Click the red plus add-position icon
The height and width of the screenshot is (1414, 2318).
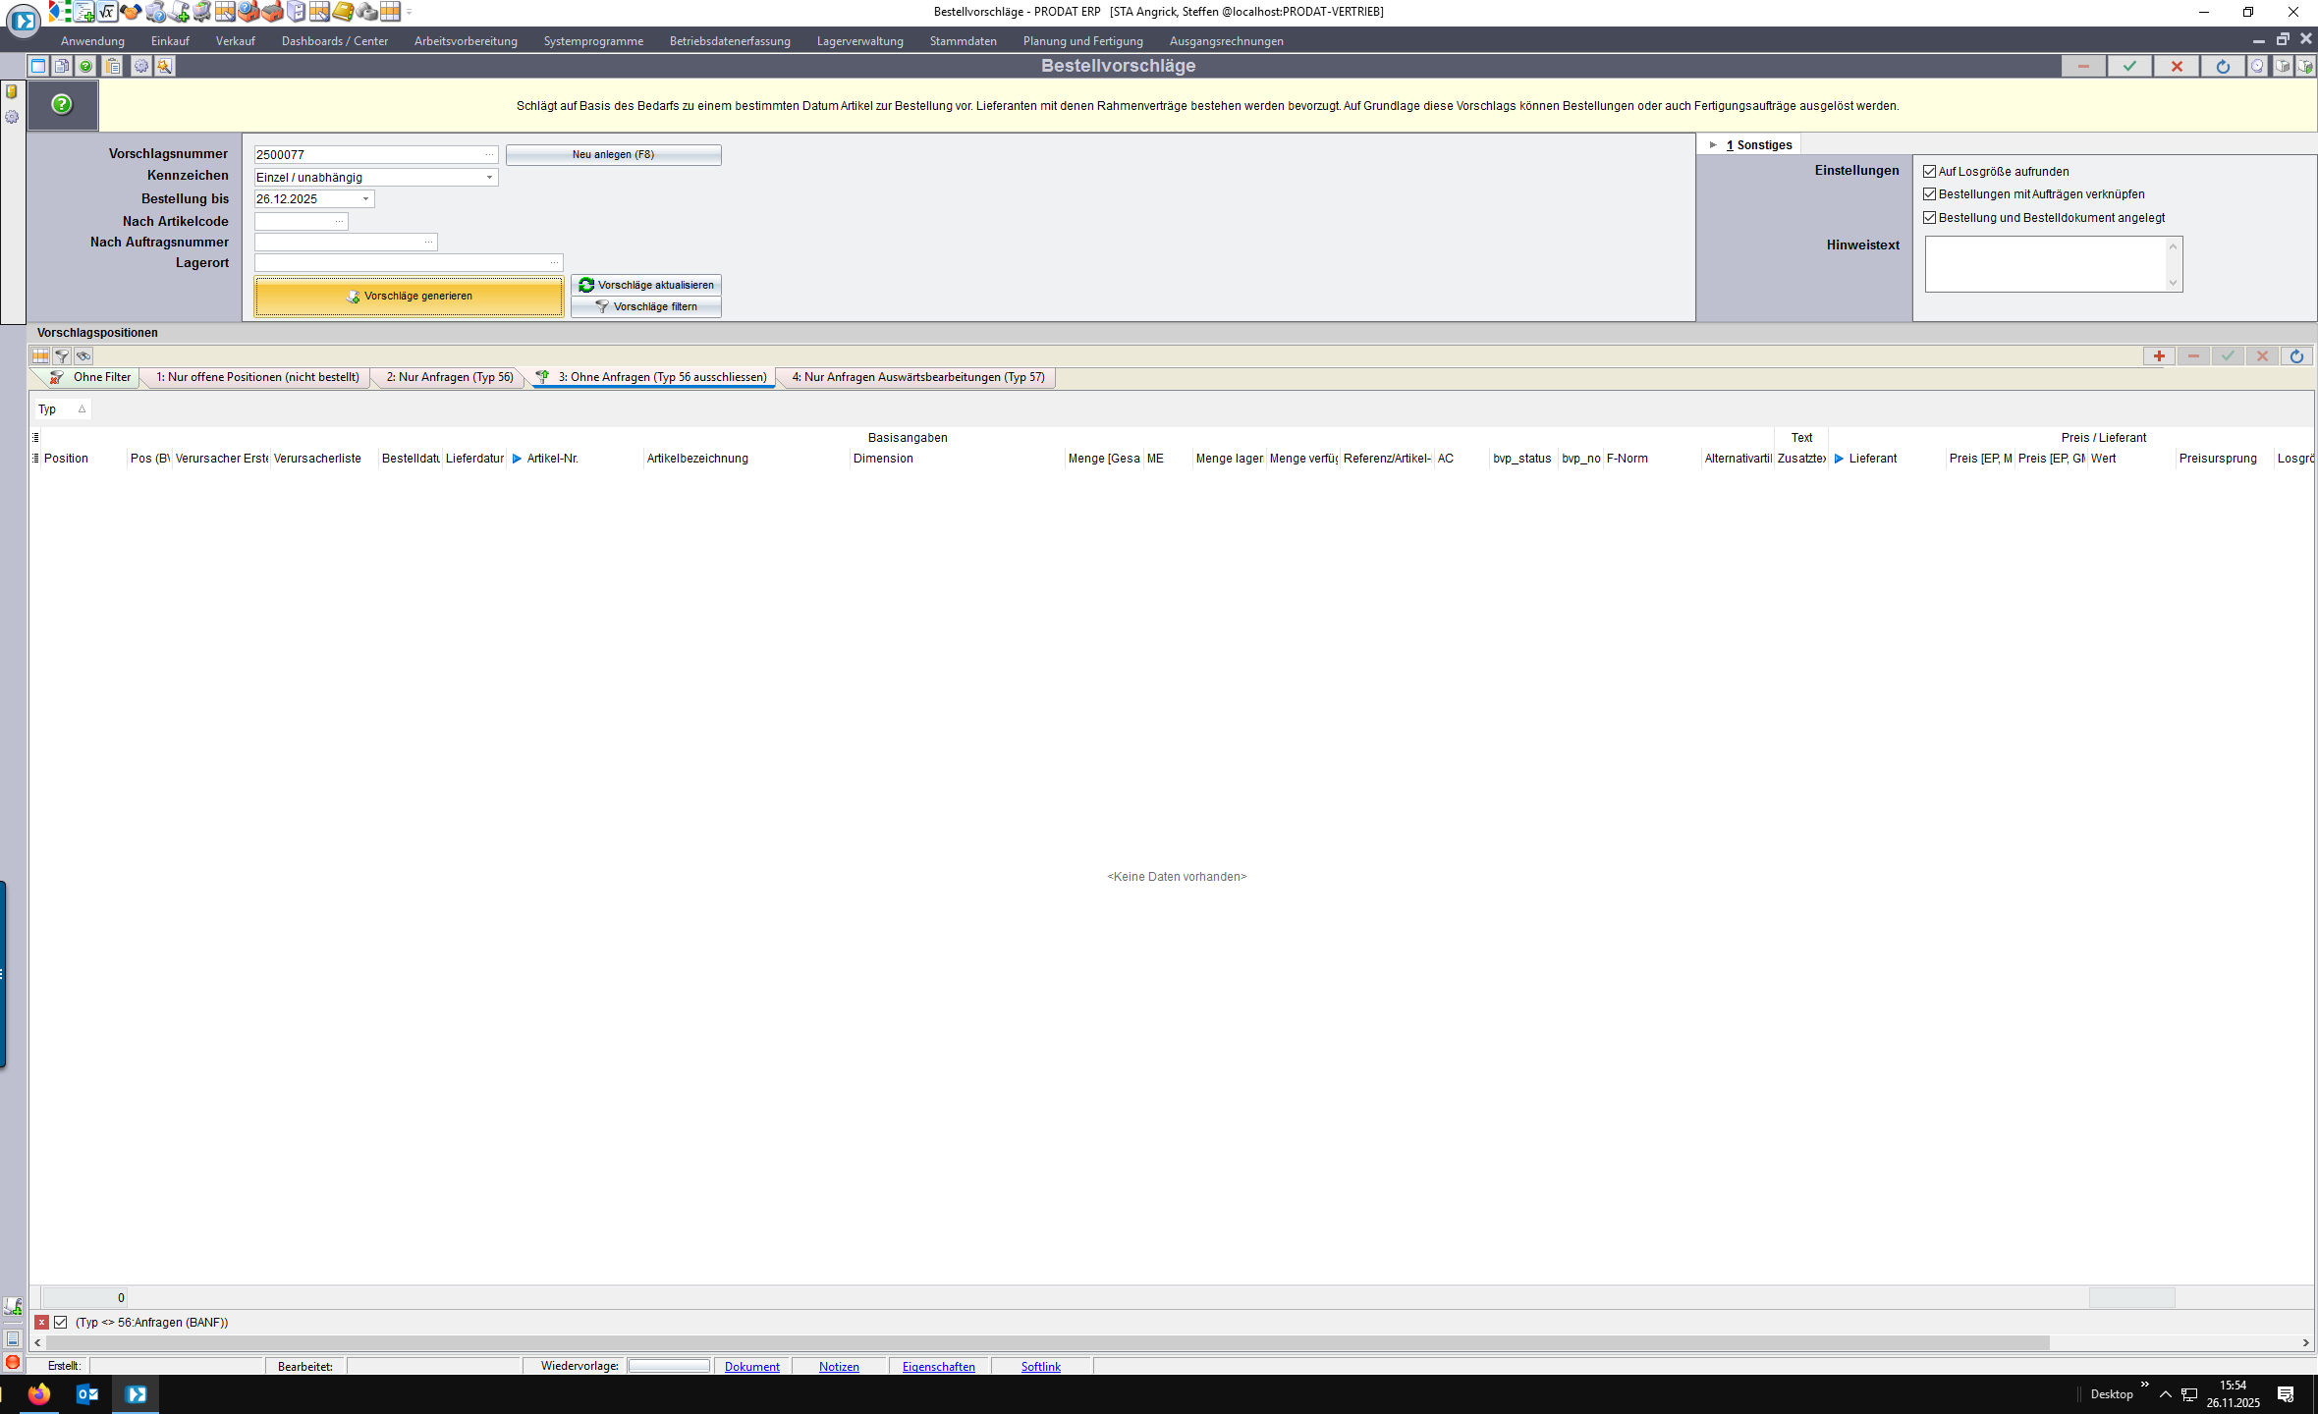[x=2159, y=356]
